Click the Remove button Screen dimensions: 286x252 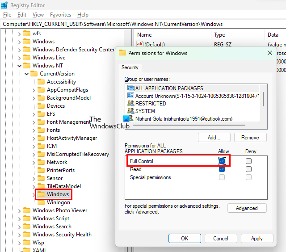[250, 138]
